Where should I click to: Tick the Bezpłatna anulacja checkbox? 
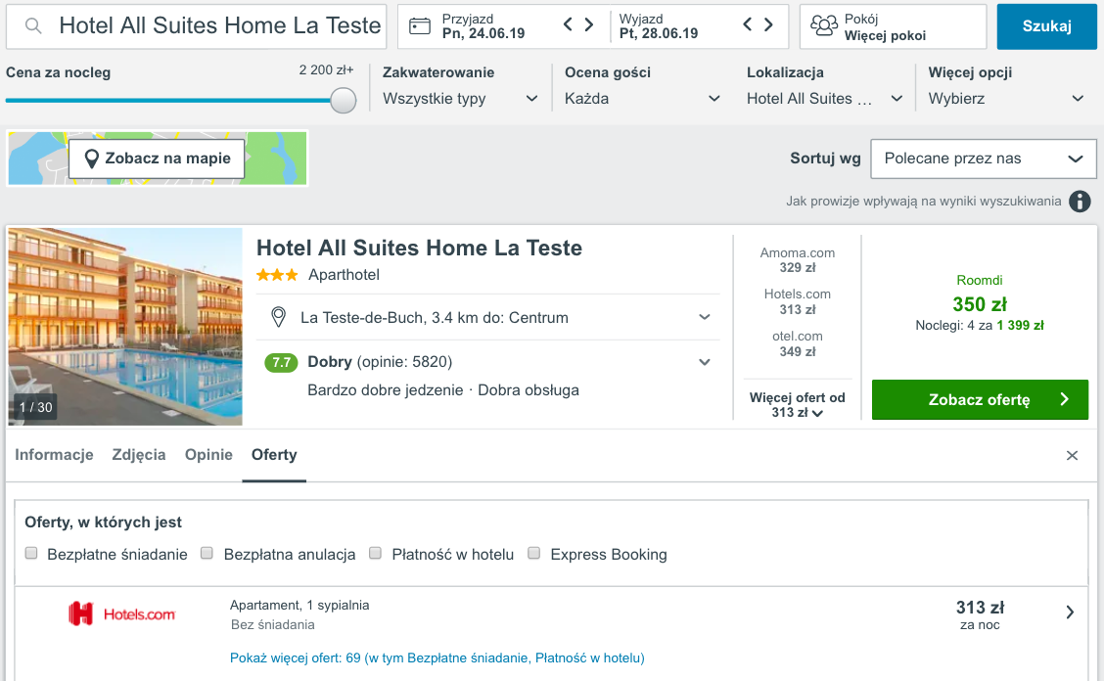(207, 554)
